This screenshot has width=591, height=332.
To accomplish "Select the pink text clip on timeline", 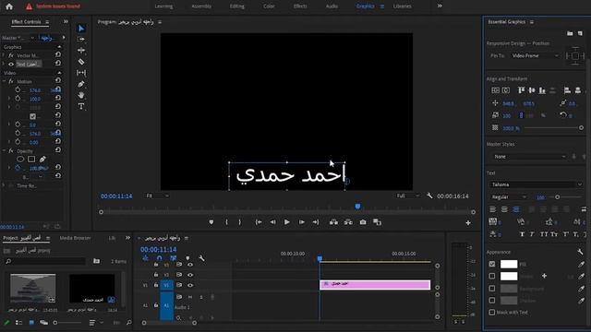I will pos(375,285).
